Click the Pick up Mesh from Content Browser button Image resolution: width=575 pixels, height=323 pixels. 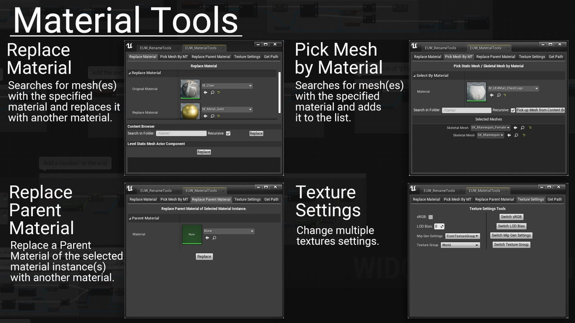(540, 110)
